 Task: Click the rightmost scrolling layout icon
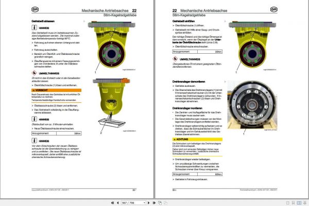[x=305, y=203]
